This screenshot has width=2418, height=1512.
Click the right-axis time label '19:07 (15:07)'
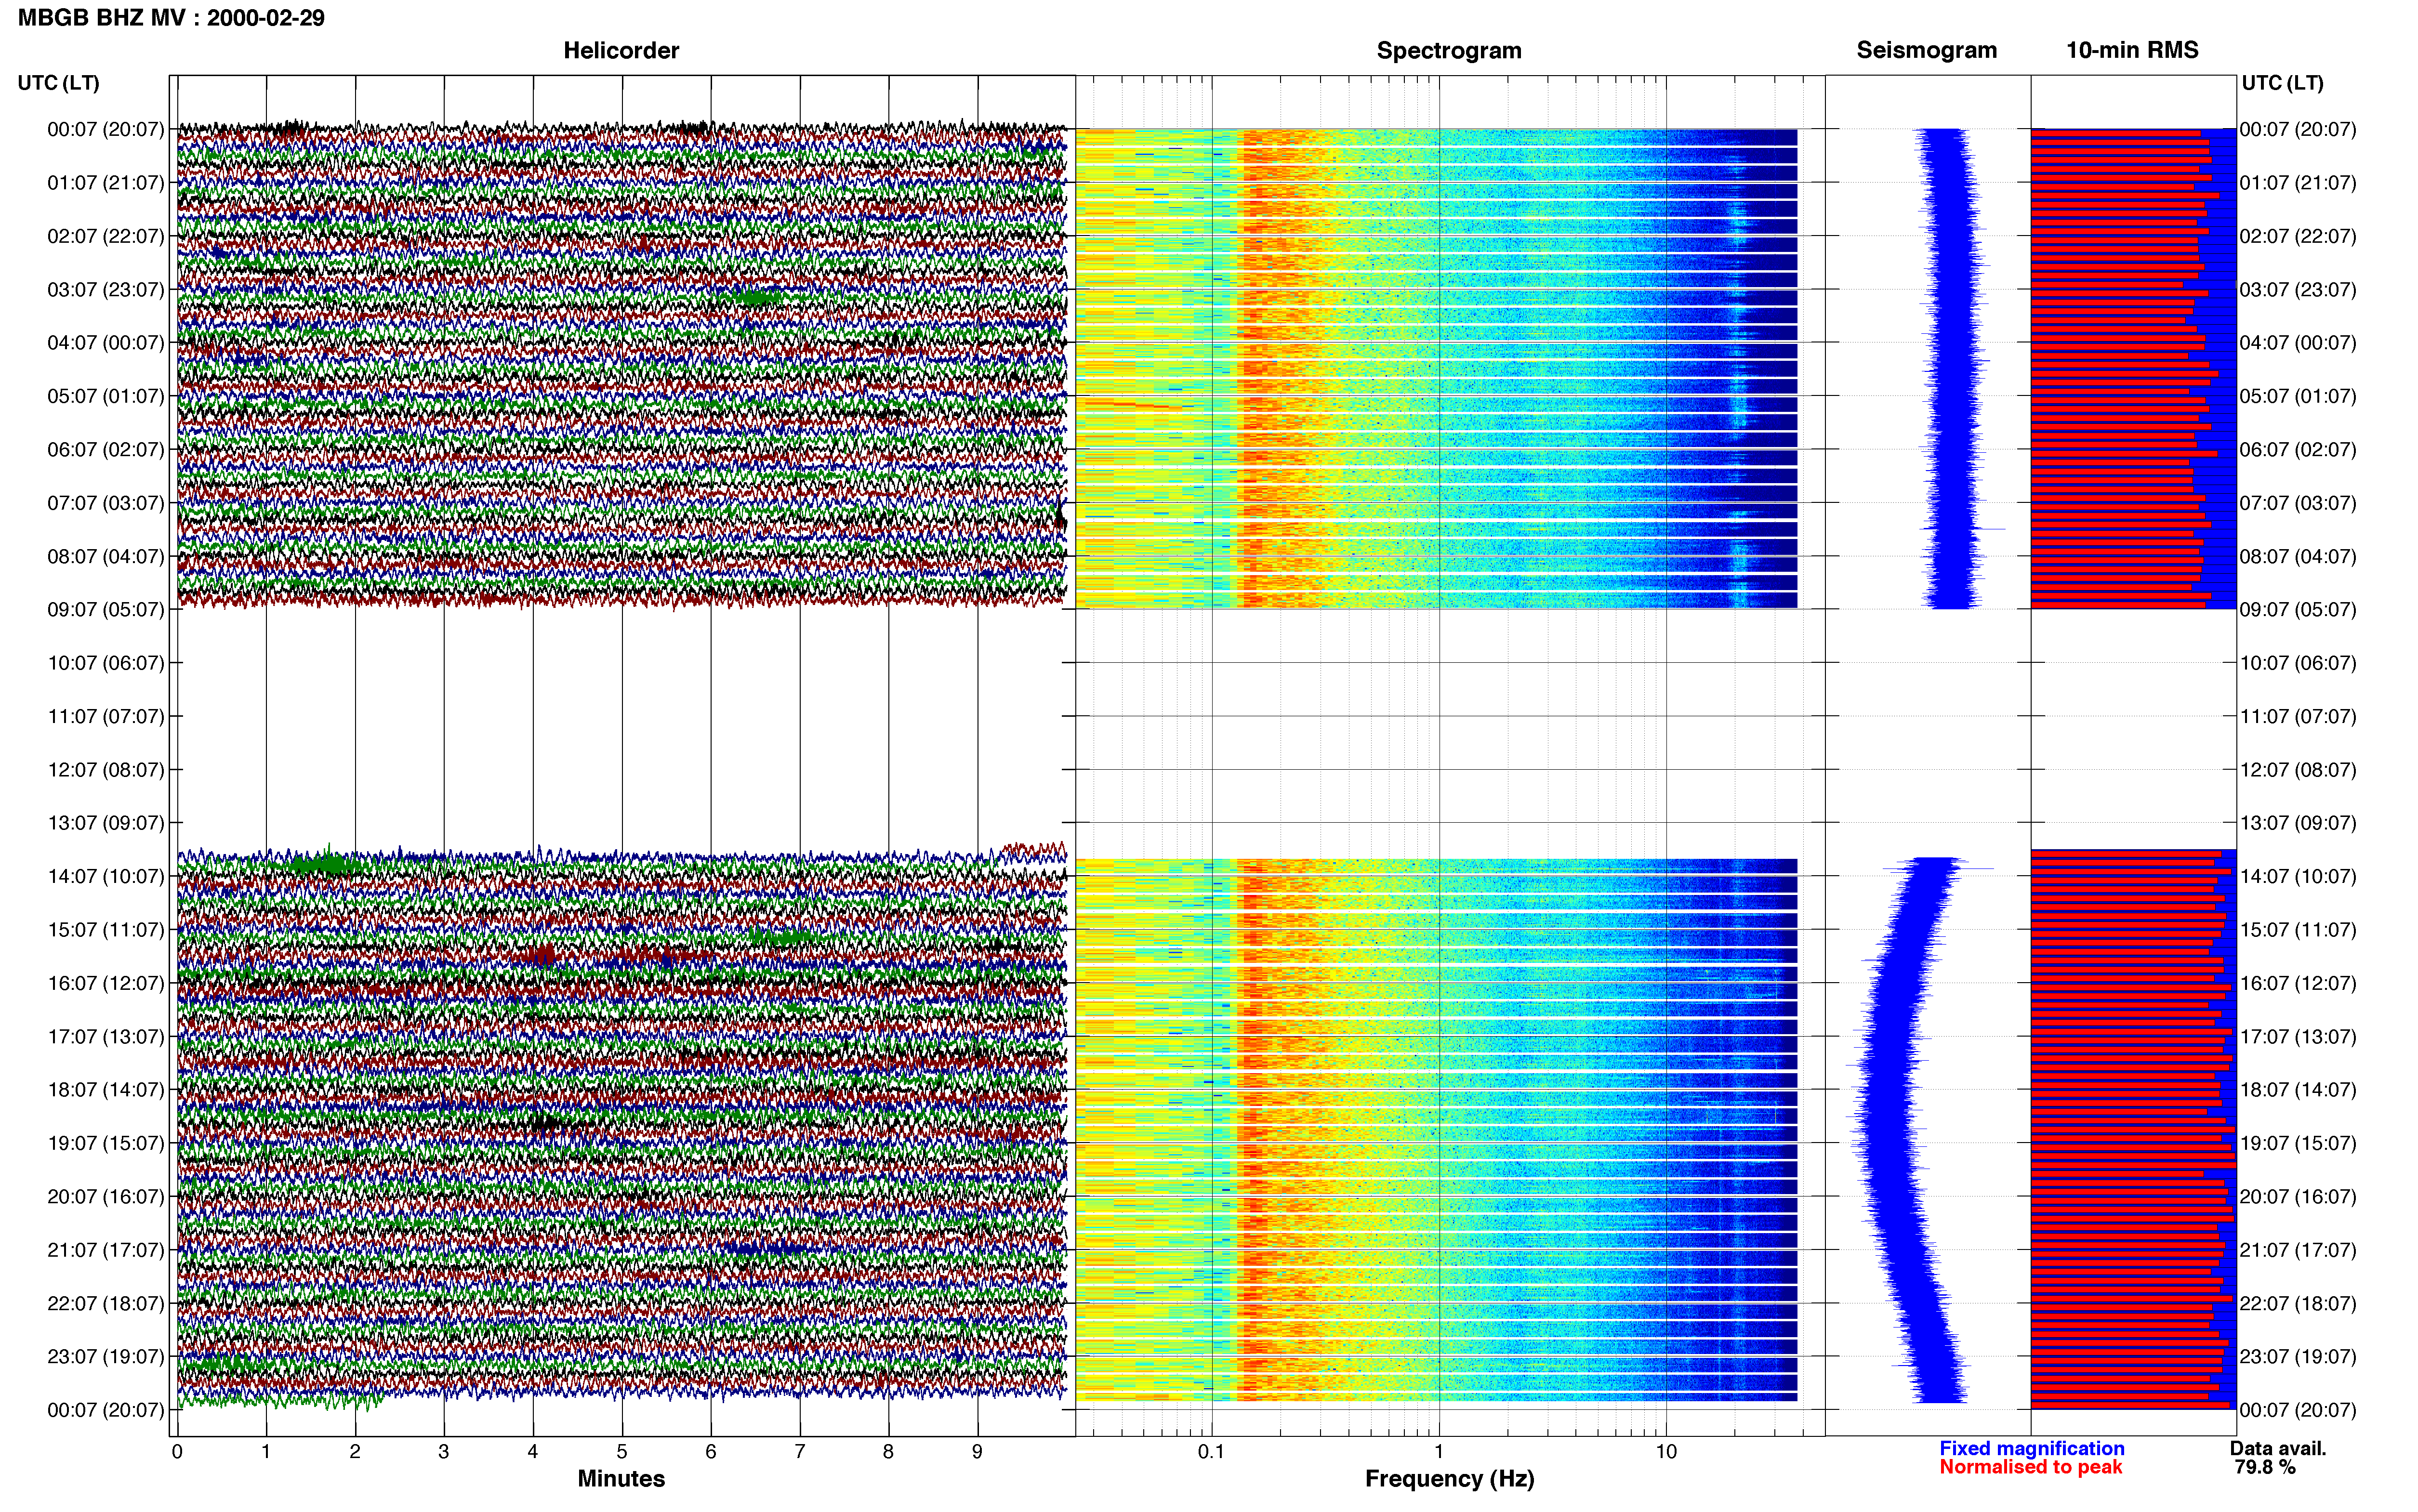2298,1143
